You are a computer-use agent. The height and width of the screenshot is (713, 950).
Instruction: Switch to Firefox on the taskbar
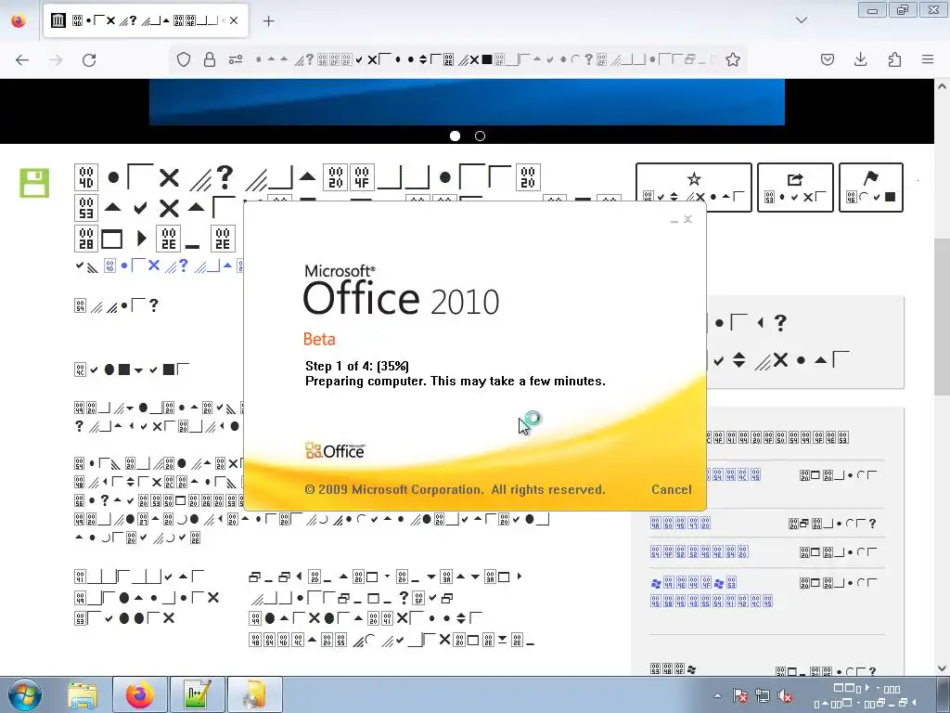[x=140, y=694]
